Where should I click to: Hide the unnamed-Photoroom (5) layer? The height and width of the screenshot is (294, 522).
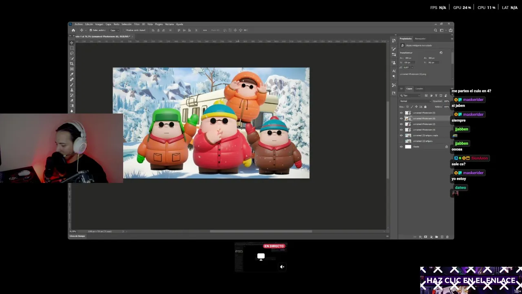(x=401, y=113)
